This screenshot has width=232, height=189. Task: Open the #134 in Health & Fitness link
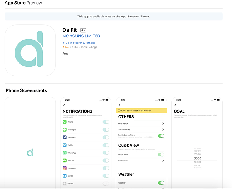(78, 43)
